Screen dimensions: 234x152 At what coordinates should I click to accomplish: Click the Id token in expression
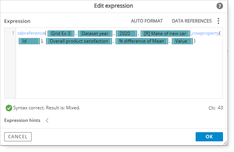tap(29, 41)
